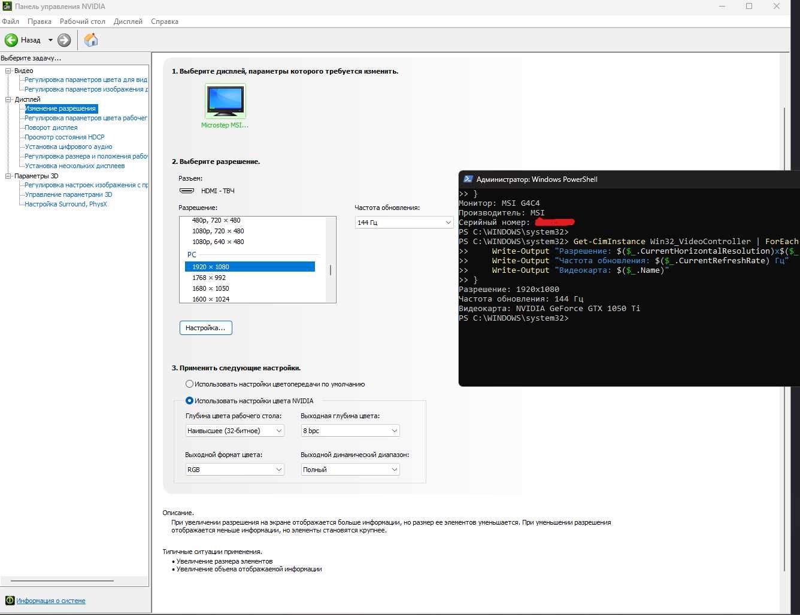Click the PowerShell window title icon
The height and width of the screenshot is (615, 800).
click(x=468, y=179)
